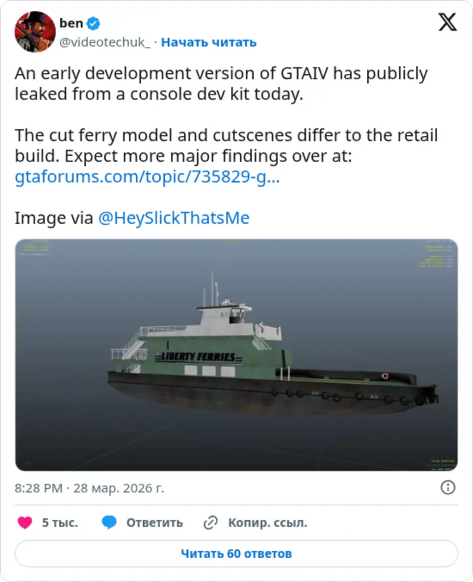Open the tweet info icon
Screen dimensions: 473x582
tap(448, 488)
